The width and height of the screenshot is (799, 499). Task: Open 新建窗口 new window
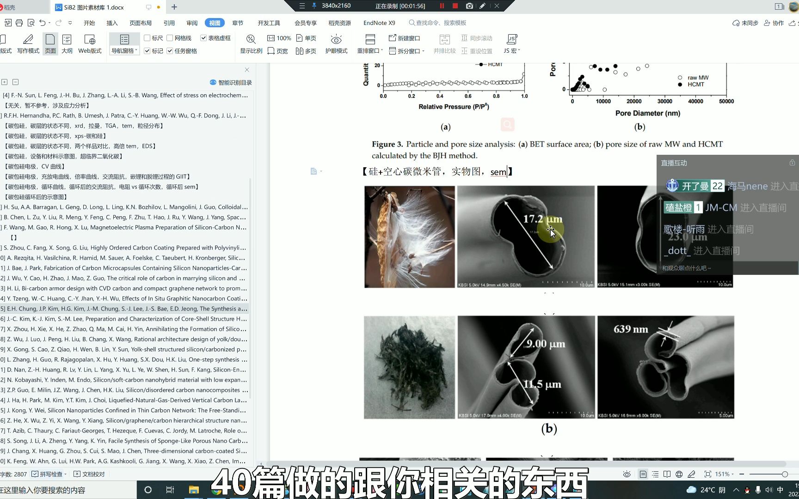coord(405,38)
